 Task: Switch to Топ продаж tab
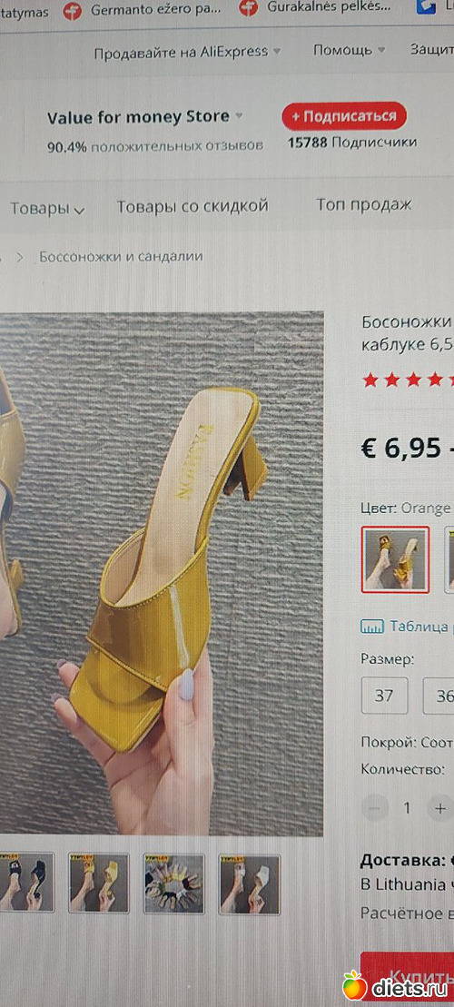[x=363, y=205]
